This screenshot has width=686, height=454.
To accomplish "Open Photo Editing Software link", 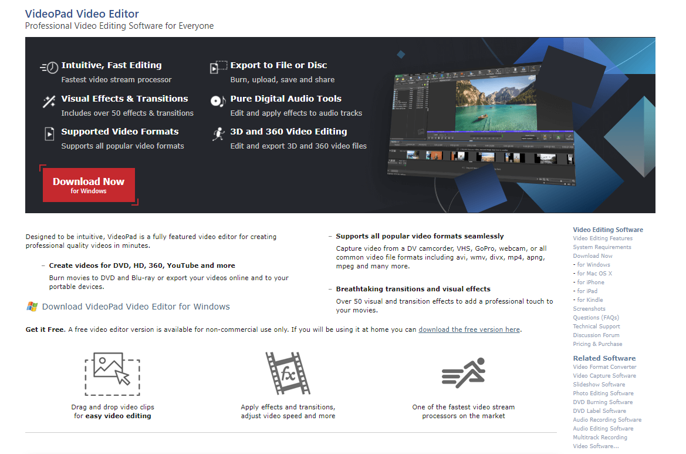I will click(x=603, y=393).
